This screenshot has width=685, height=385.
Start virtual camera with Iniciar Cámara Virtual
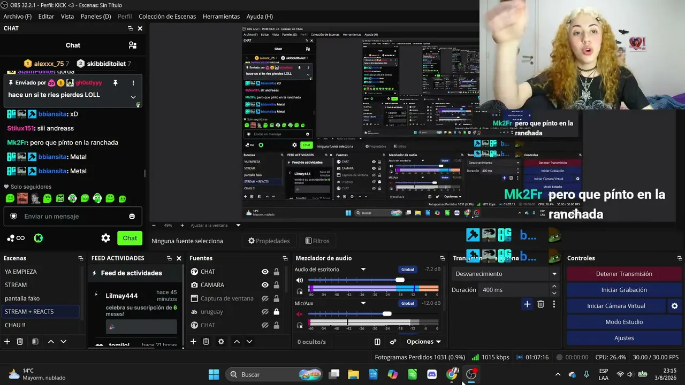click(616, 306)
